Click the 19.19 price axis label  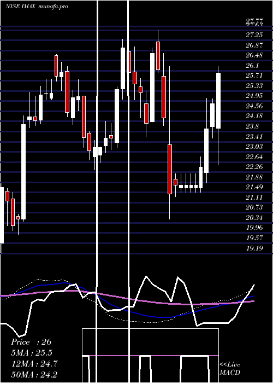[x=254, y=248]
